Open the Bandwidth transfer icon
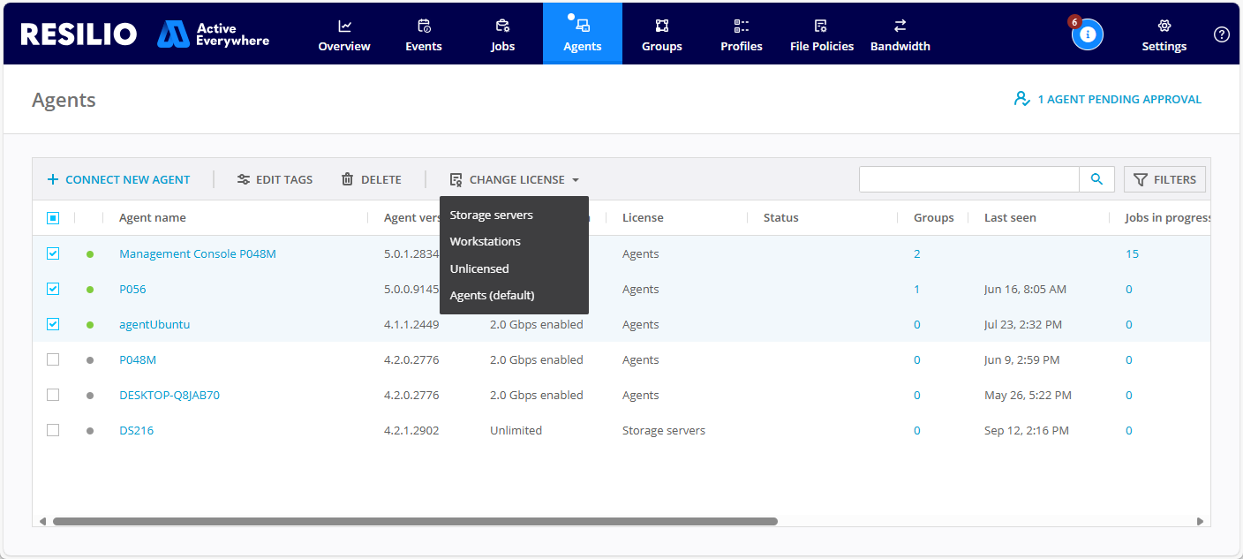Viewport: 1243px width, 559px height. 900,26
